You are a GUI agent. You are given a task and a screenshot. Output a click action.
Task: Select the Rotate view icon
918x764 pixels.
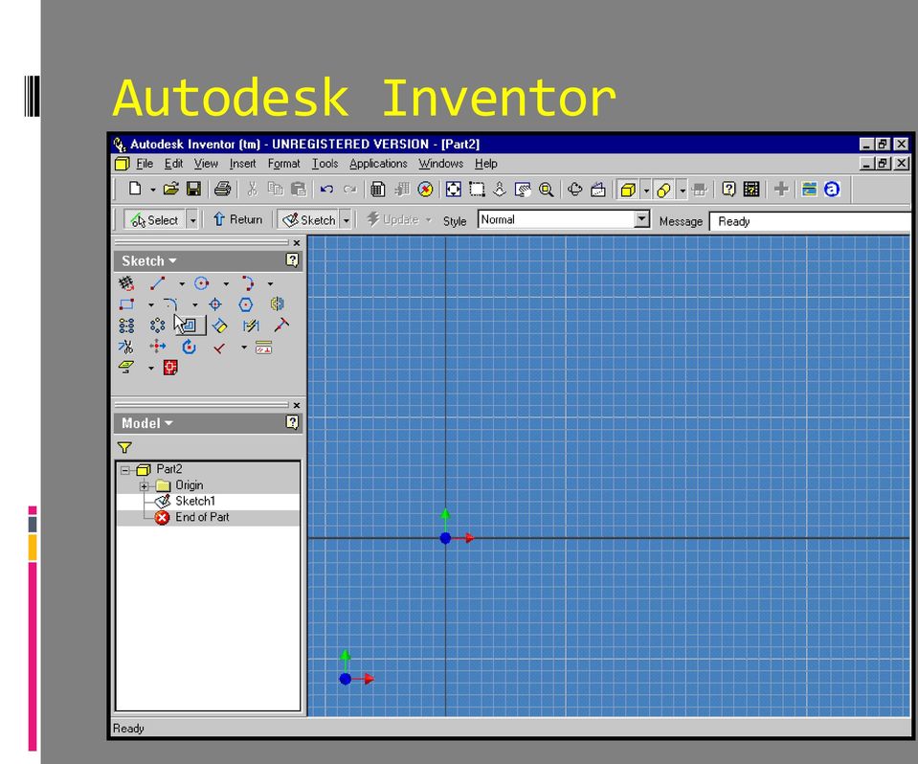pyautogui.click(x=575, y=190)
